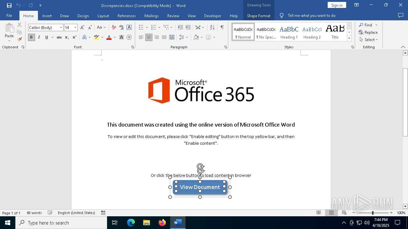The image size is (408, 229).
Task: Open the font name dropdown
Action: tap(61, 28)
